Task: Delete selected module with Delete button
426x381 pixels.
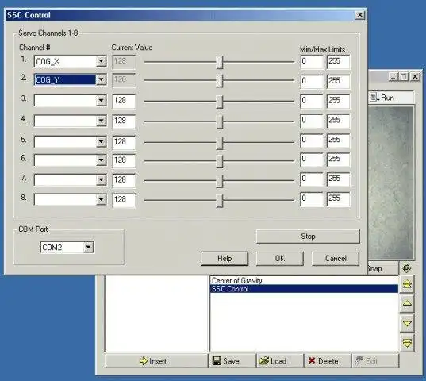Action: pyautogui.click(x=328, y=361)
